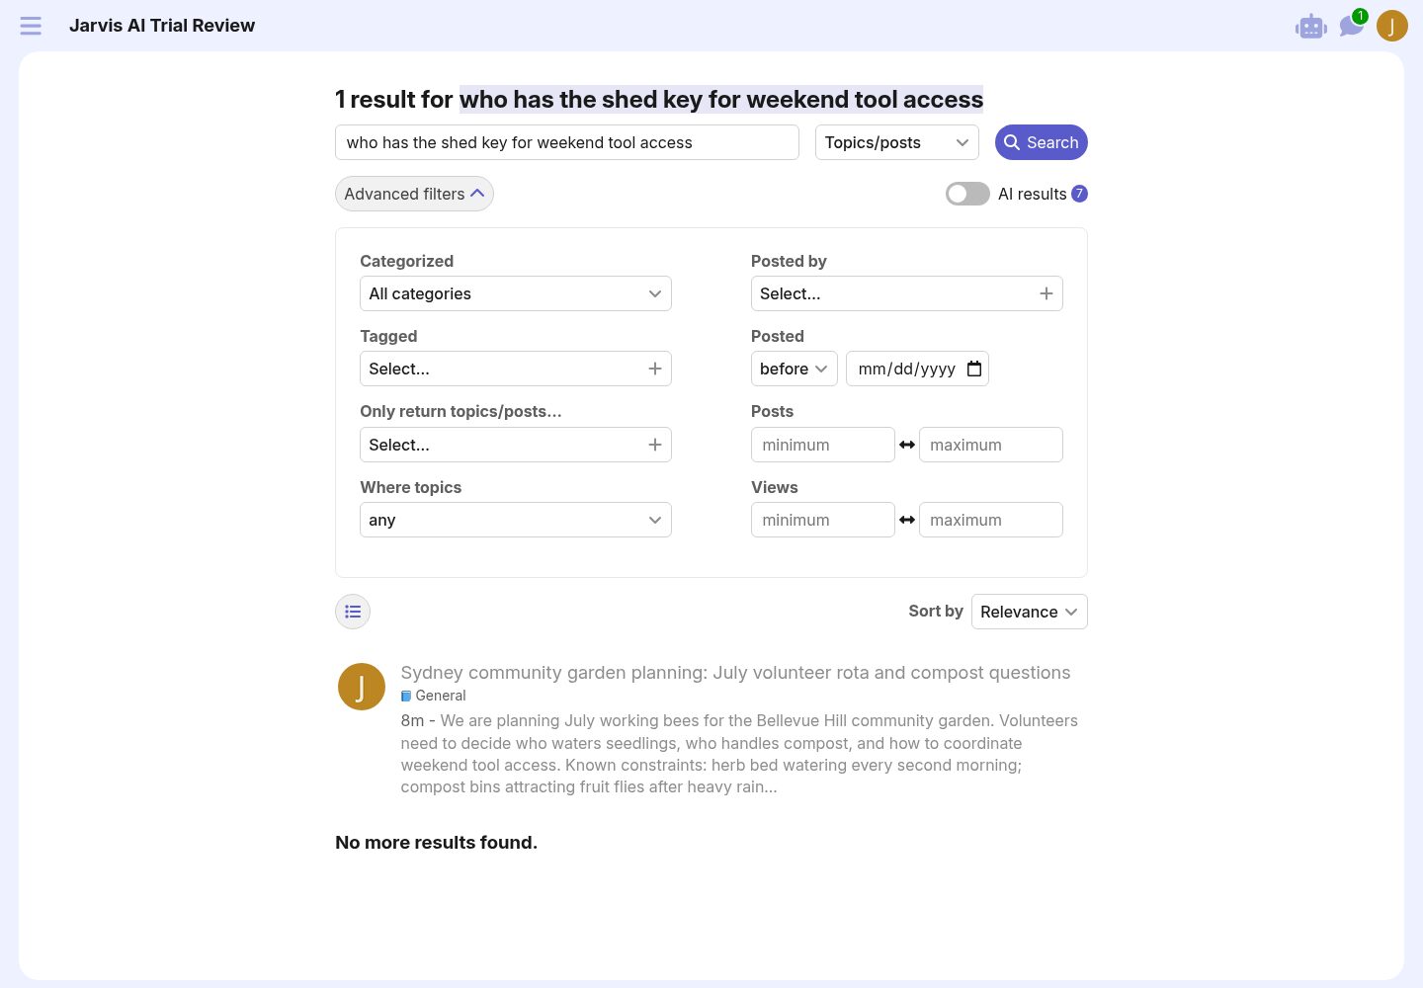Open the calendar date picker icon
Image resolution: width=1423 pixels, height=988 pixels.
974,369
